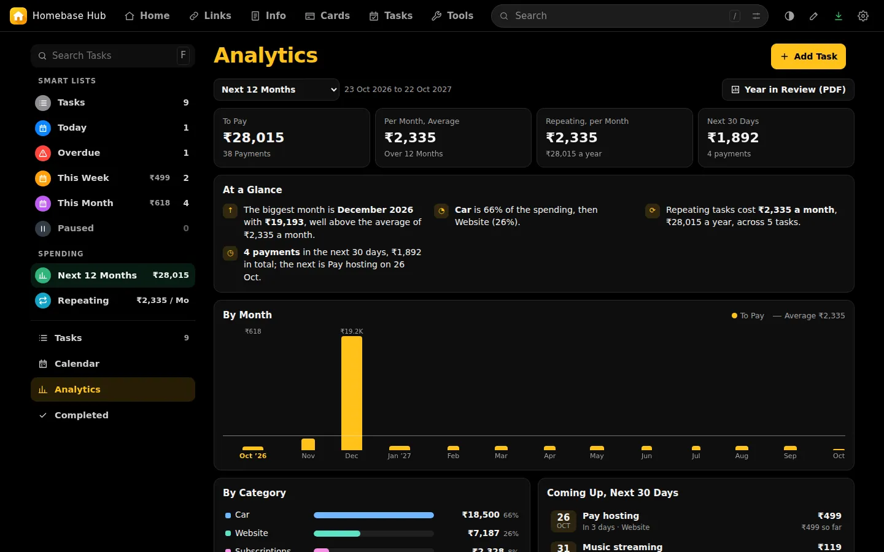Click the Completed checkmark icon
The image size is (884, 552).
pyautogui.click(x=43, y=416)
